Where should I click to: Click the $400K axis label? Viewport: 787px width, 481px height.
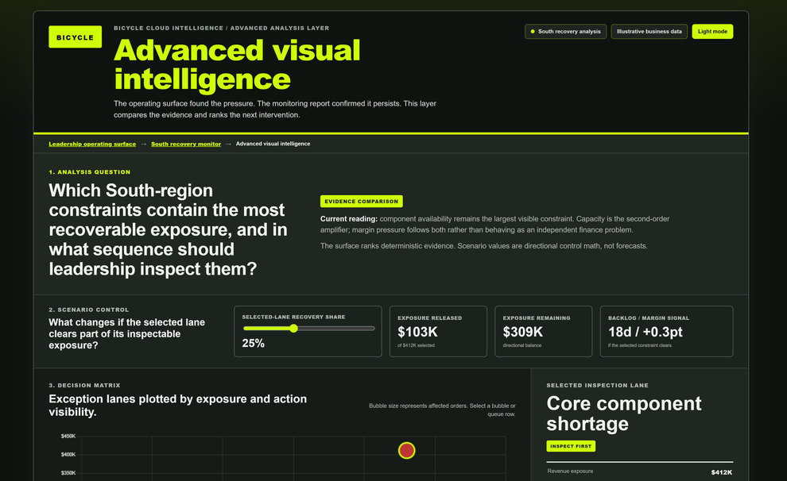click(68, 455)
